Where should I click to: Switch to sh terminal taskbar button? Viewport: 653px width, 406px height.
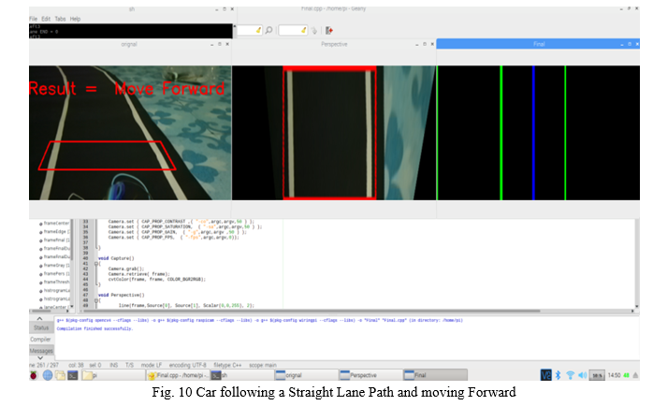pyautogui.click(x=242, y=375)
